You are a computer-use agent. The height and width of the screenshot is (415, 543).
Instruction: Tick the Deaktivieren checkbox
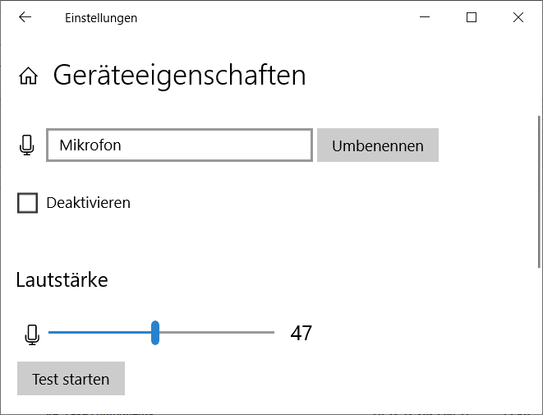point(27,203)
